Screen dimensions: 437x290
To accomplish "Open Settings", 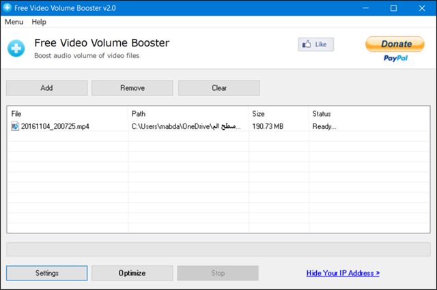I will 47,273.
